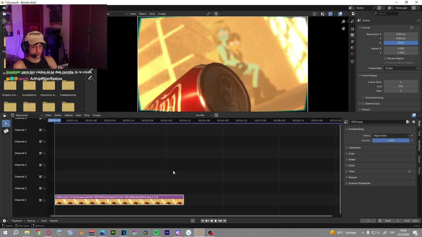422x237 pixels.
Task: Jump to the end frame button
Action: tap(225, 221)
